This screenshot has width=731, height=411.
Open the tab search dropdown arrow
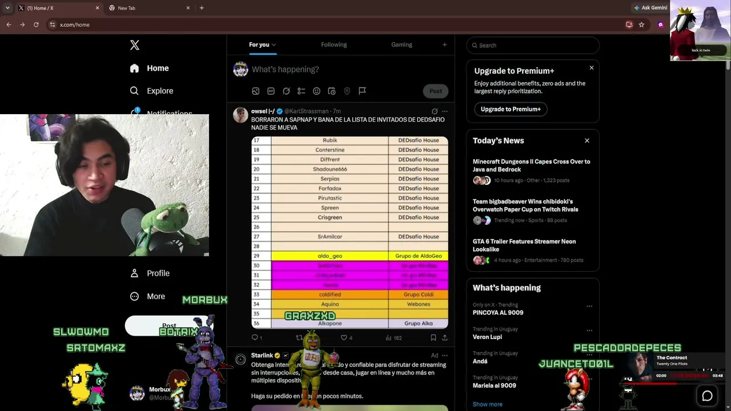tap(7, 8)
